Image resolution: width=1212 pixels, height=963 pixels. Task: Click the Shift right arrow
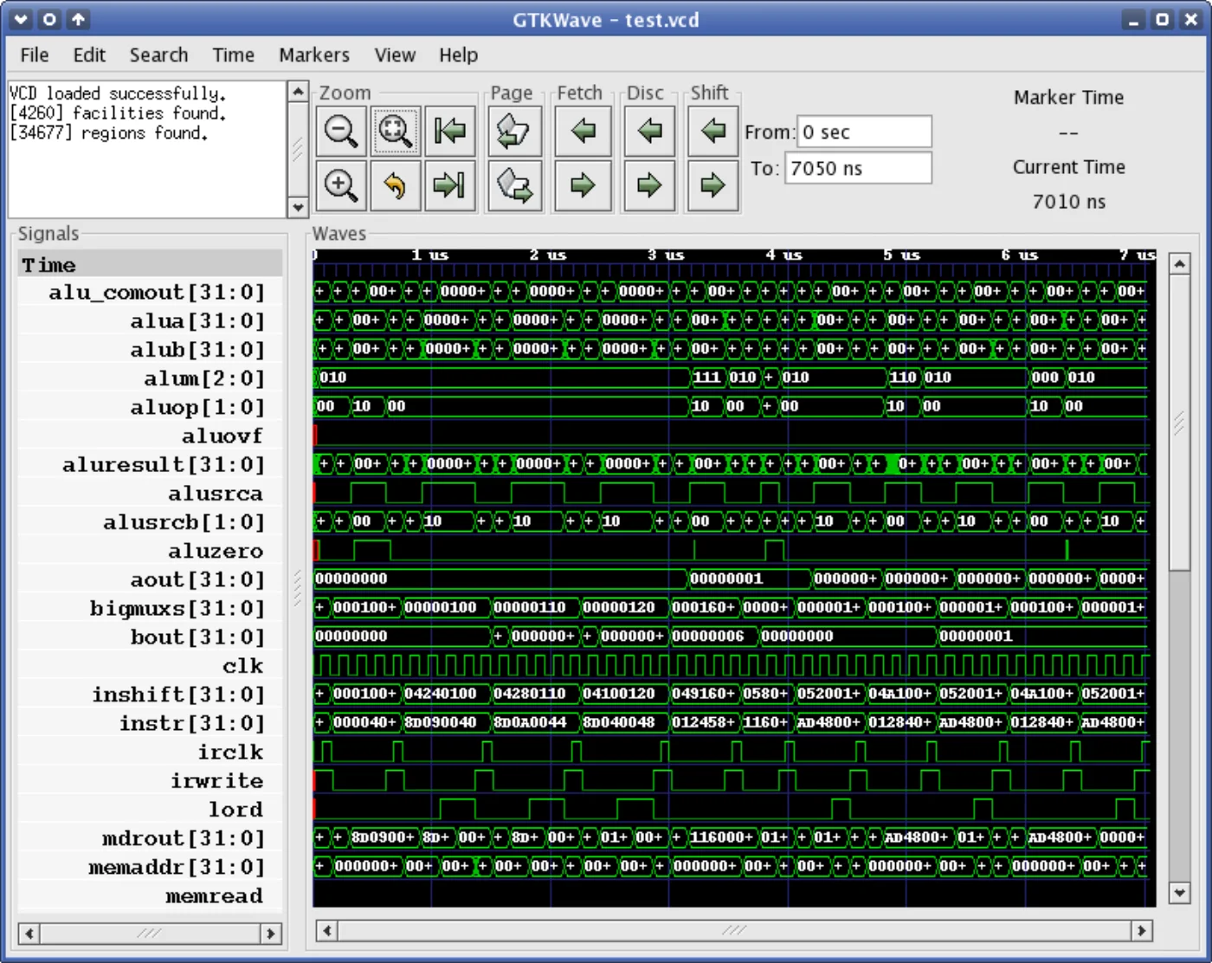(712, 185)
